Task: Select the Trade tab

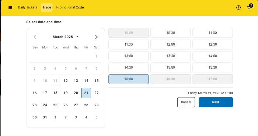Action: [x=47, y=7]
